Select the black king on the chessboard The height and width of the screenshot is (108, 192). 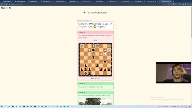85,73
